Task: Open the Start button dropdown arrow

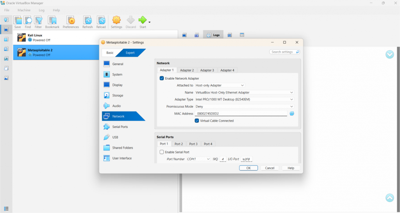Action: click(150, 22)
